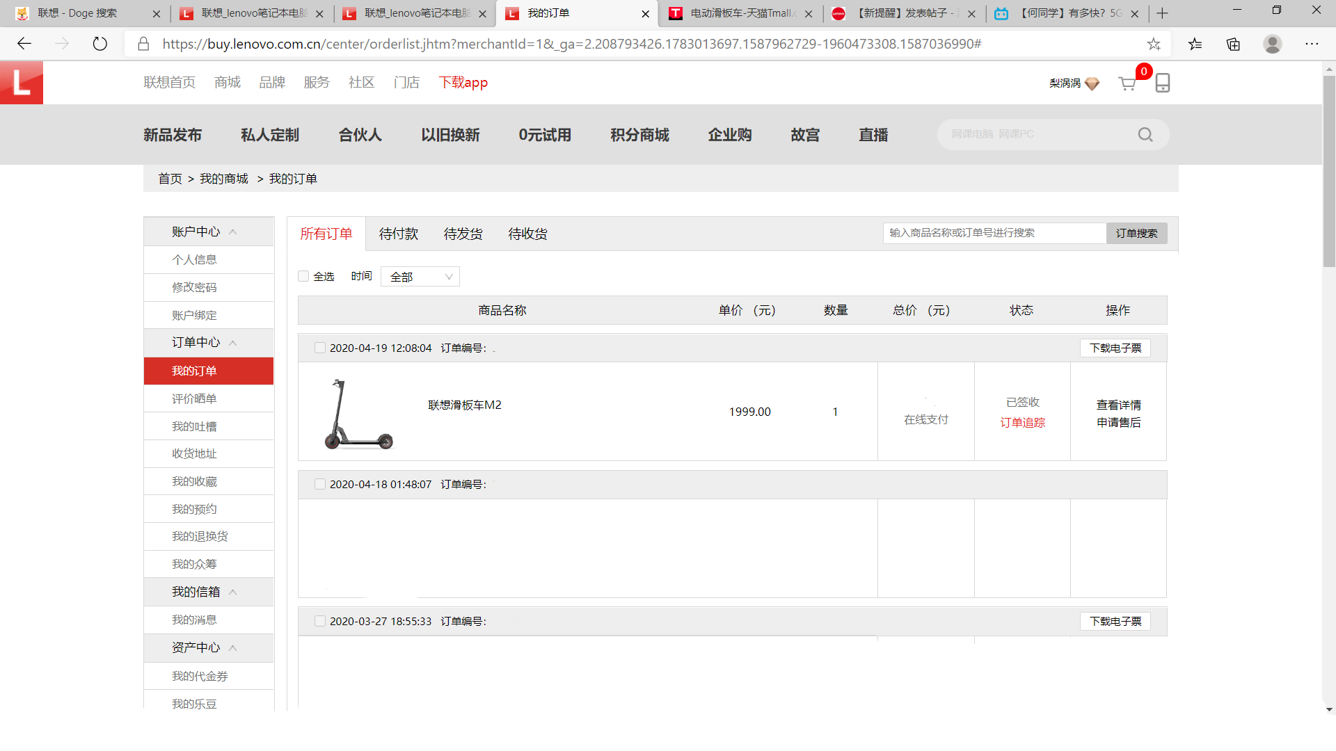
Task: Click the browser profile avatar icon
Action: pyautogui.click(x=1273, y=44)
